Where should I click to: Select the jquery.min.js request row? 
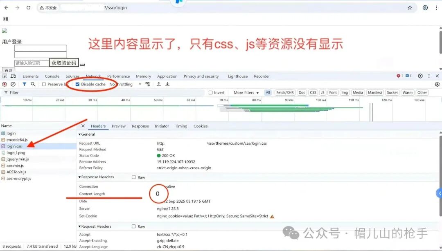38,159
